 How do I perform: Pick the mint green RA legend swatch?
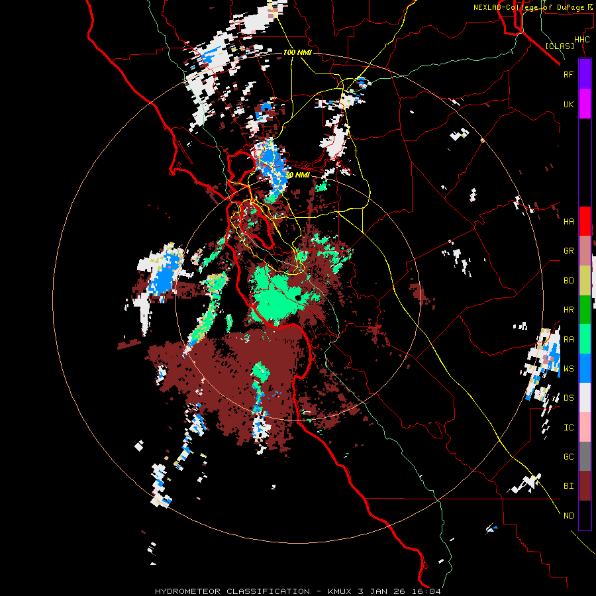(x=585, y=339)
